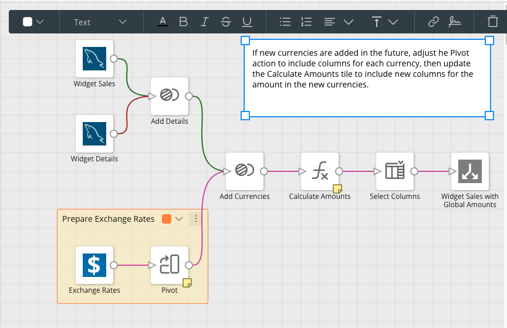Click the Add Details label

coord(170,121)
